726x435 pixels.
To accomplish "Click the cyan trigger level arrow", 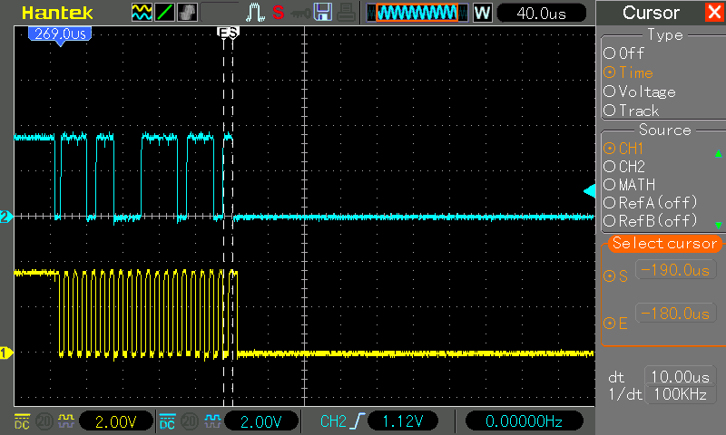I will click(589, 191).
